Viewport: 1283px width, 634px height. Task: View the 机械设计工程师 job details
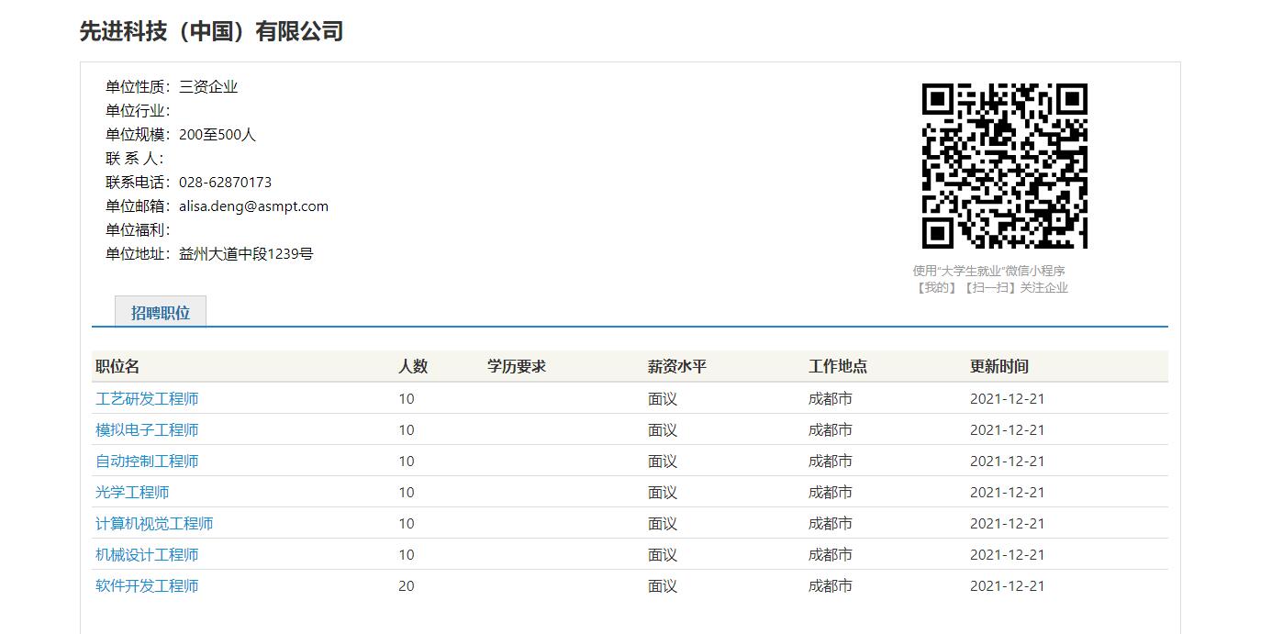click(x=147, y=555)
